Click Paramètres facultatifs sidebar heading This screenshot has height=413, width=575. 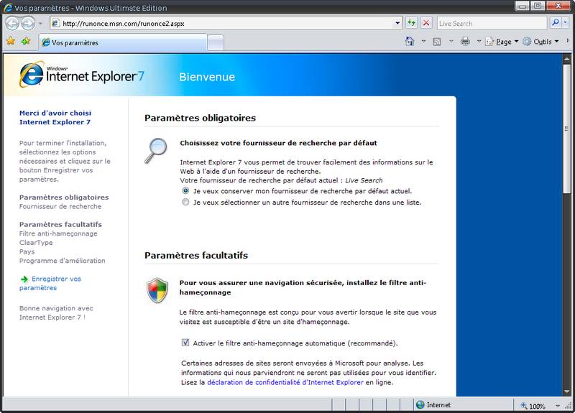[x=60, y=224]
